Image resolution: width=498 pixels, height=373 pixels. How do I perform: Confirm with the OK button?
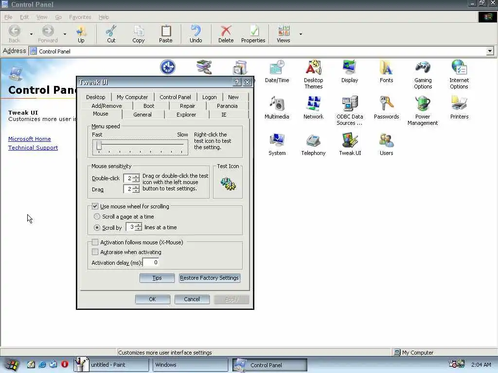pyautogui.click(x=152, y=299)
